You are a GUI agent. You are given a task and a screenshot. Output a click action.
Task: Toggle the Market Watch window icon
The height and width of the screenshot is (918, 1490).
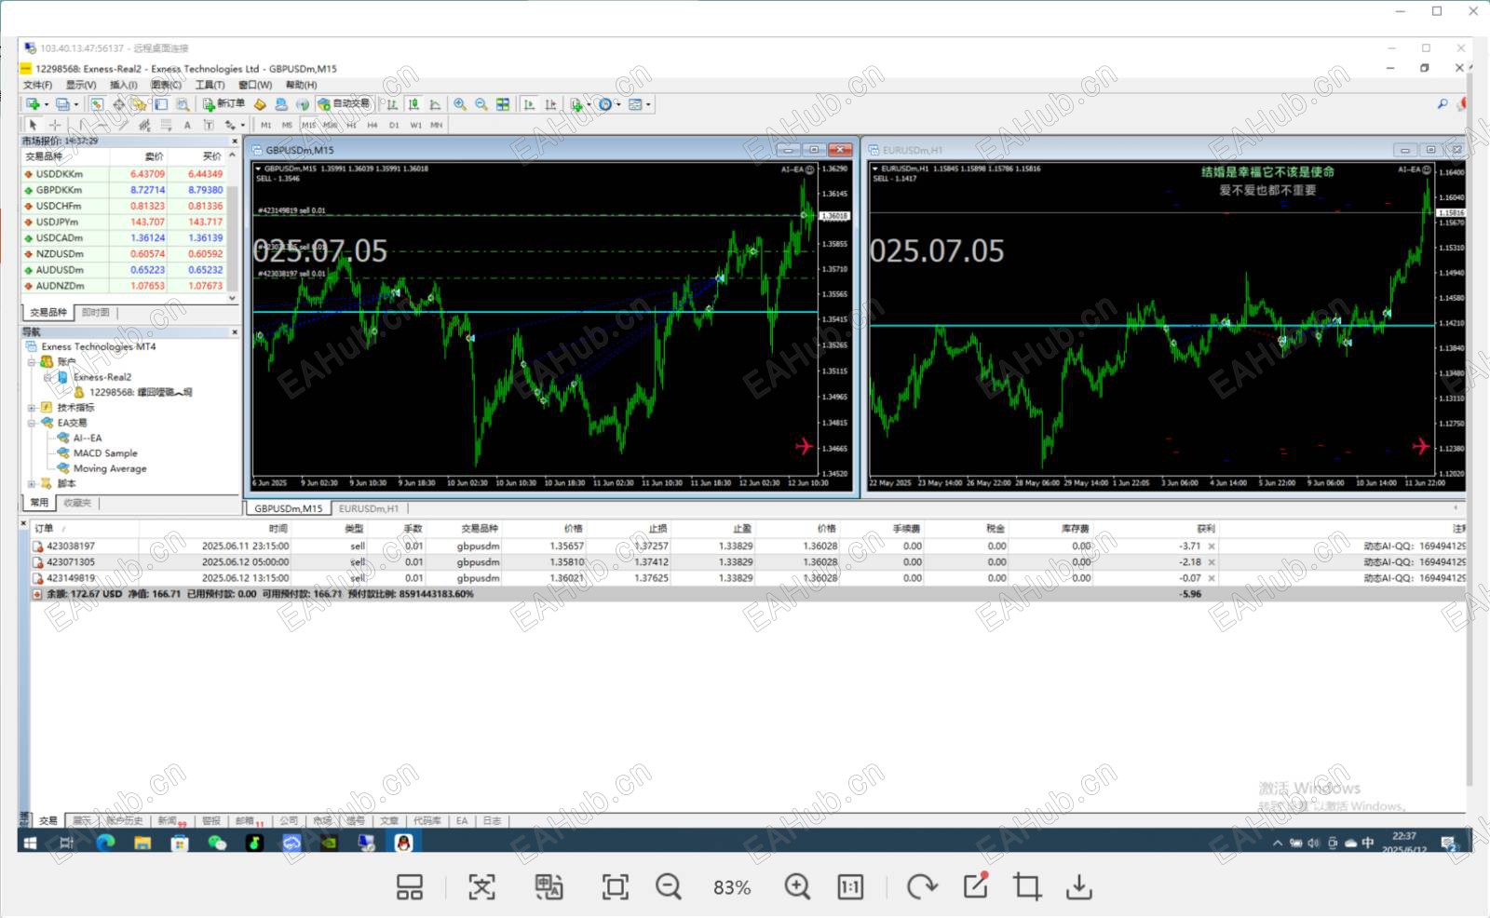96,104
